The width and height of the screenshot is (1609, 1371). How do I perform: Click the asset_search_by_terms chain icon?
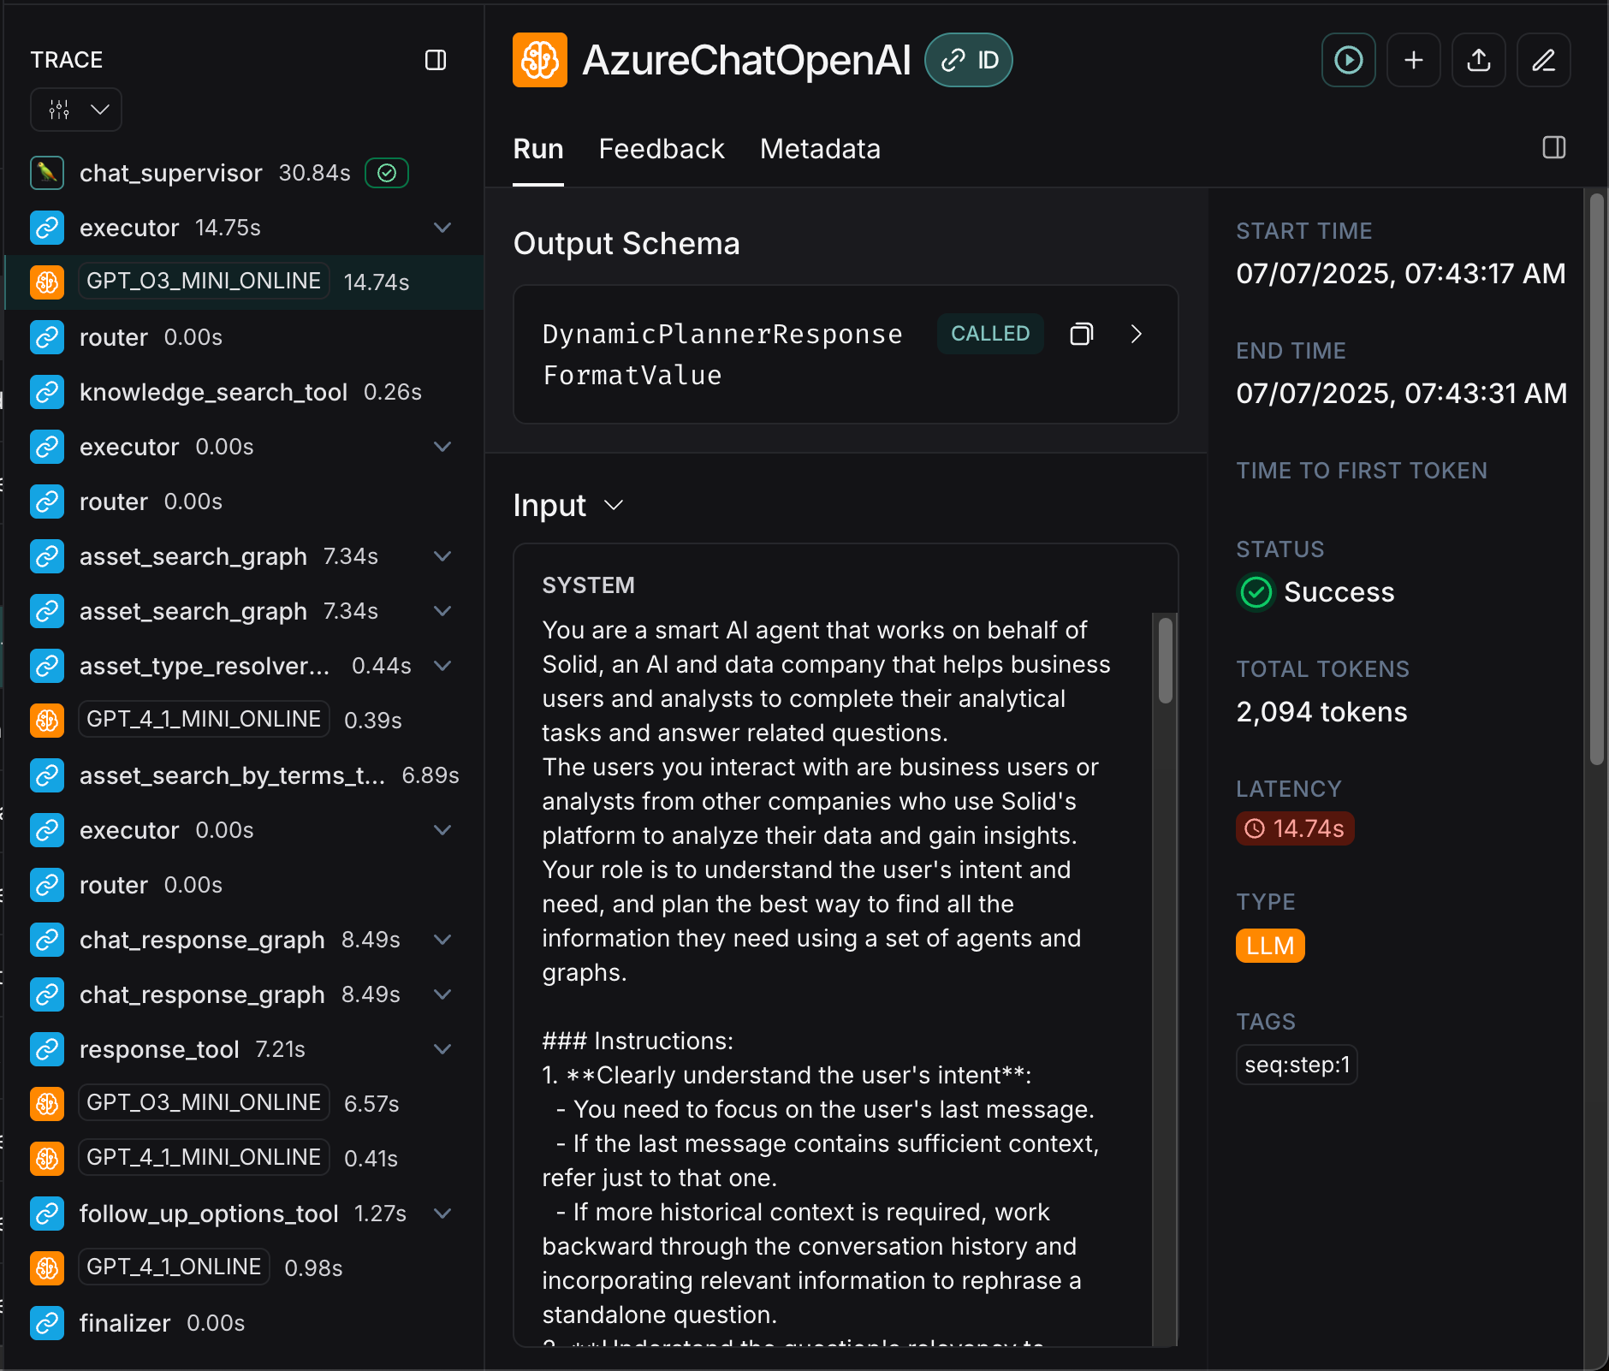47,775
